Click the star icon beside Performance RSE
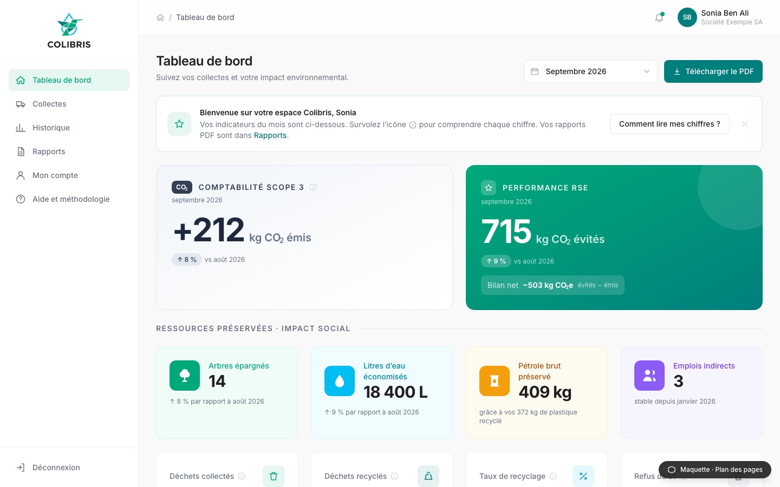Screen dimensions: 780x487 (x=489, y=188)
